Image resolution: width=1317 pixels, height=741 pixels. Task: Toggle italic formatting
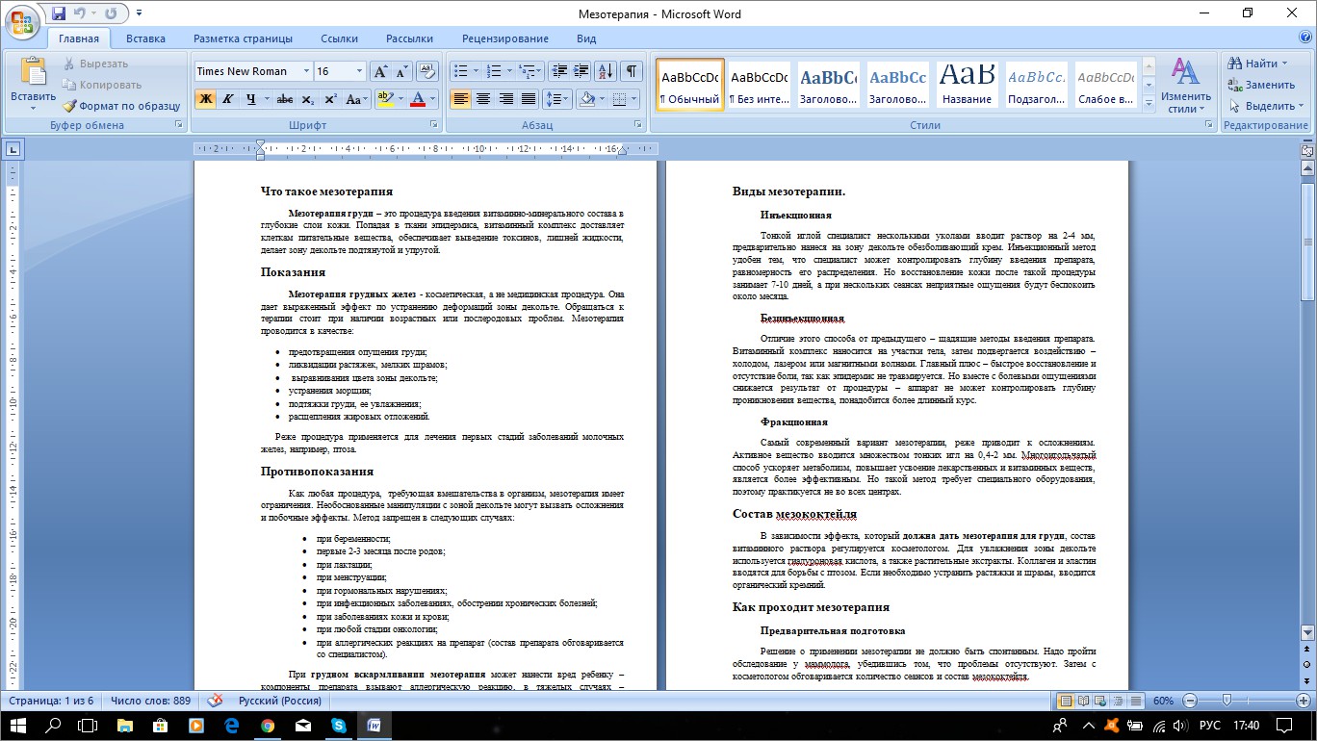[228, 98]
